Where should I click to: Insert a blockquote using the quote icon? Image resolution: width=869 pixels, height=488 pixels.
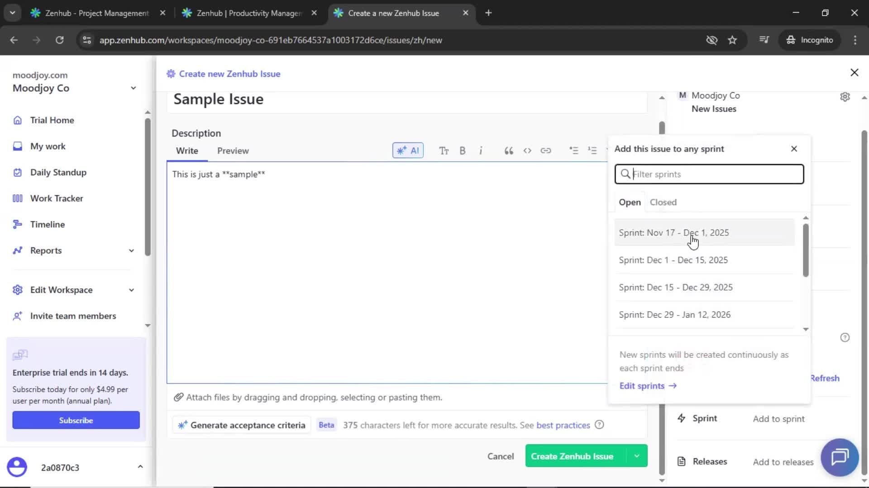pyautogui.click(x=508, y=150)
